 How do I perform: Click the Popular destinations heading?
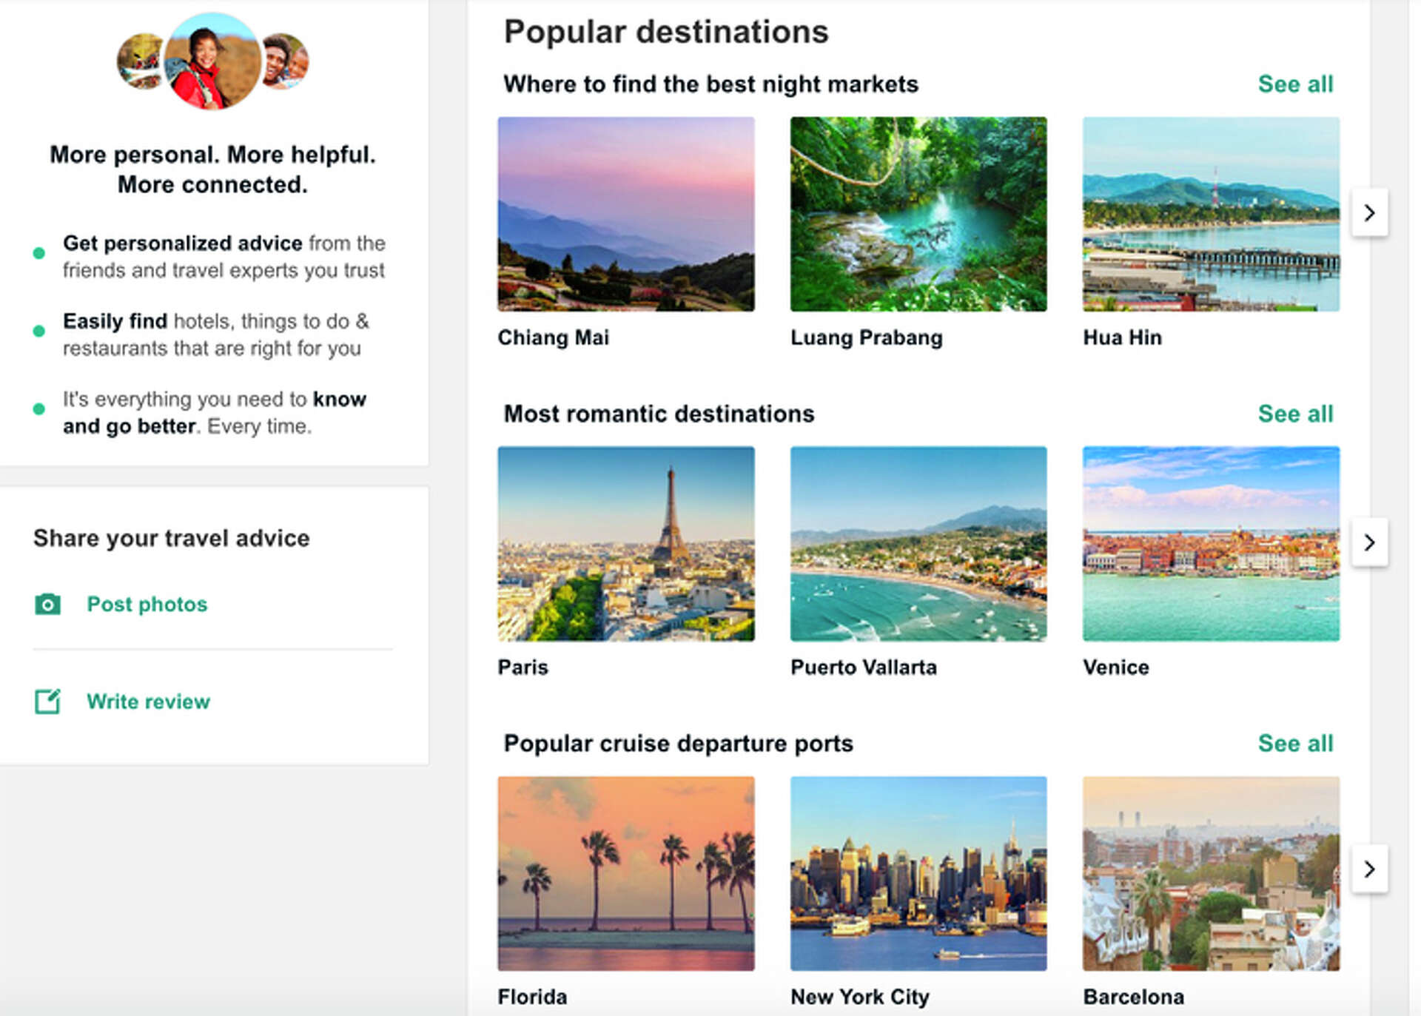(666, 31)
